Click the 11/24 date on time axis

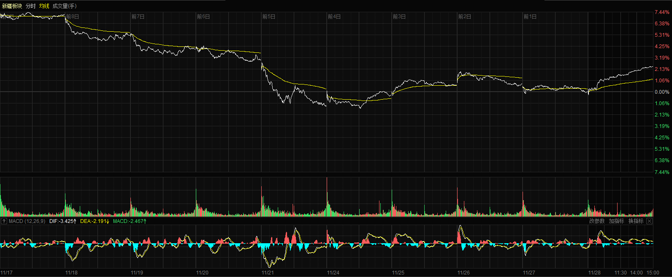click(333, 273)
